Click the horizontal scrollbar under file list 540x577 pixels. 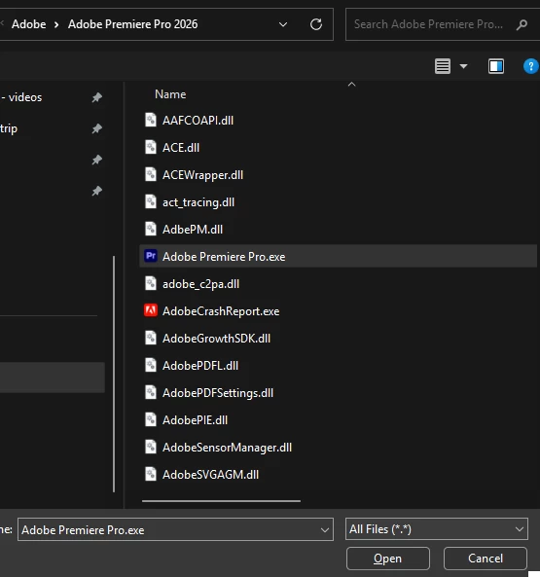(221, 501)
